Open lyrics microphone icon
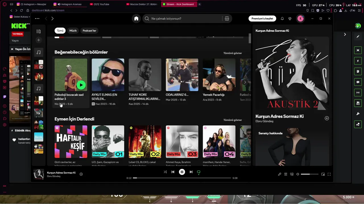Viewport: 364px width, 204px height. [280, 174]
